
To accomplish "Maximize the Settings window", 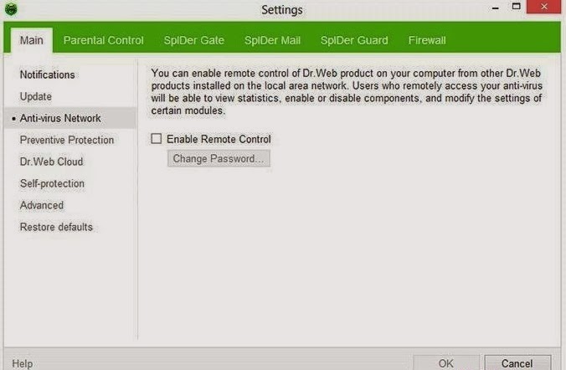I will (517, 7).
